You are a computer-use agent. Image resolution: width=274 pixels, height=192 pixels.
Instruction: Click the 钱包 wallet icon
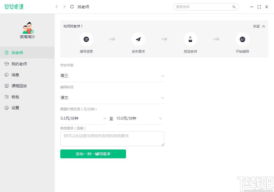point(7,97)
